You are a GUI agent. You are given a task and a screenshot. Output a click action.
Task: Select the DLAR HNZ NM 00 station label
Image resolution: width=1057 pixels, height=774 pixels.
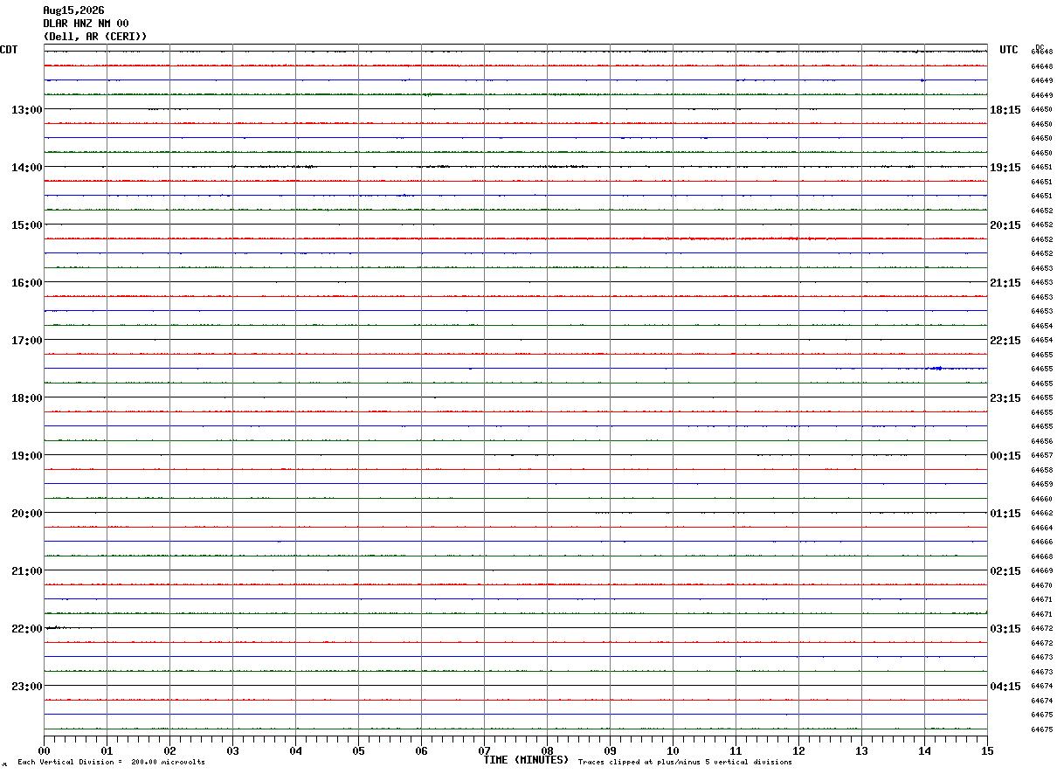[x=86, y=24]
